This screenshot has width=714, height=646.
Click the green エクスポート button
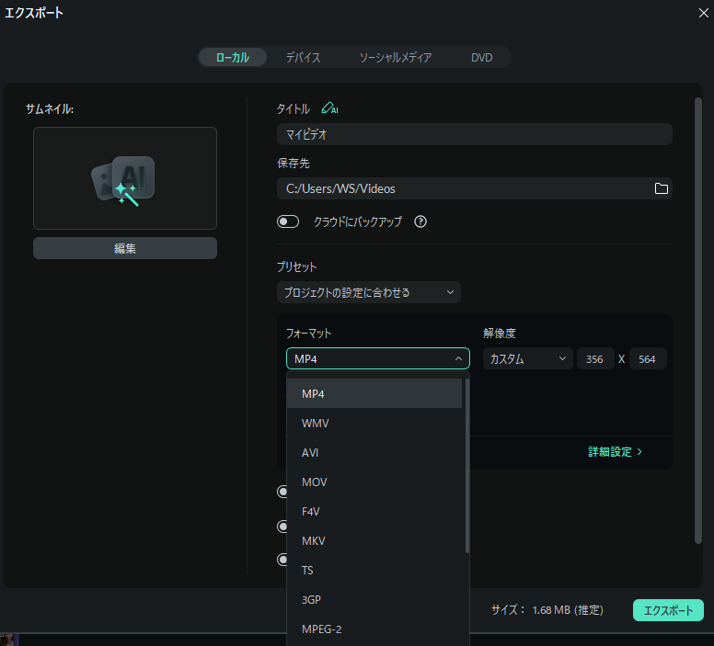point(668,610)
